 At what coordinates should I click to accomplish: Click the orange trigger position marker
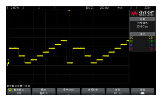69,11
